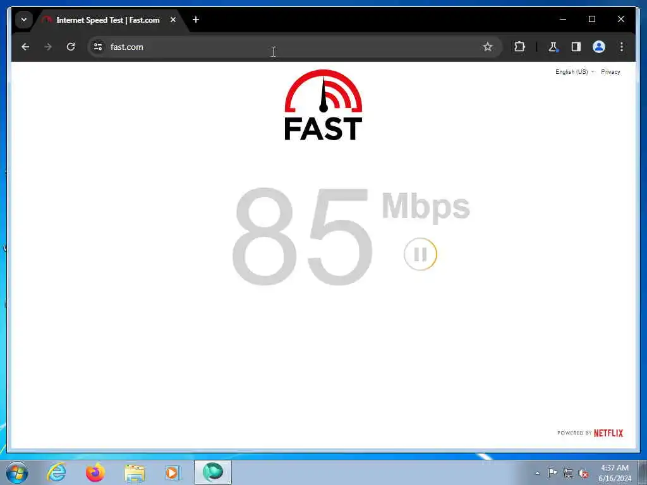647x485 pixels.
Task: Click the Show desktop strip
Action: [643, 472]
